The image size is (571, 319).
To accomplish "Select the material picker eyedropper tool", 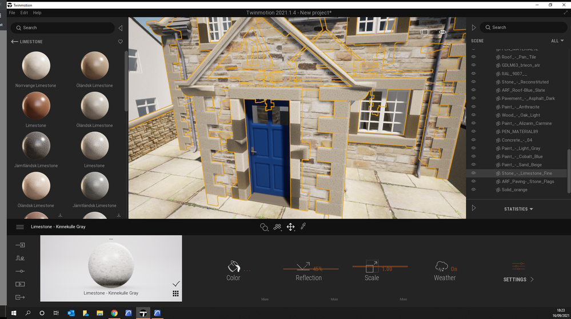I will [303, 227].
